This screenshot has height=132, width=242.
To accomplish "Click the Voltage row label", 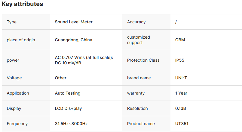I will tap(14, 78).
